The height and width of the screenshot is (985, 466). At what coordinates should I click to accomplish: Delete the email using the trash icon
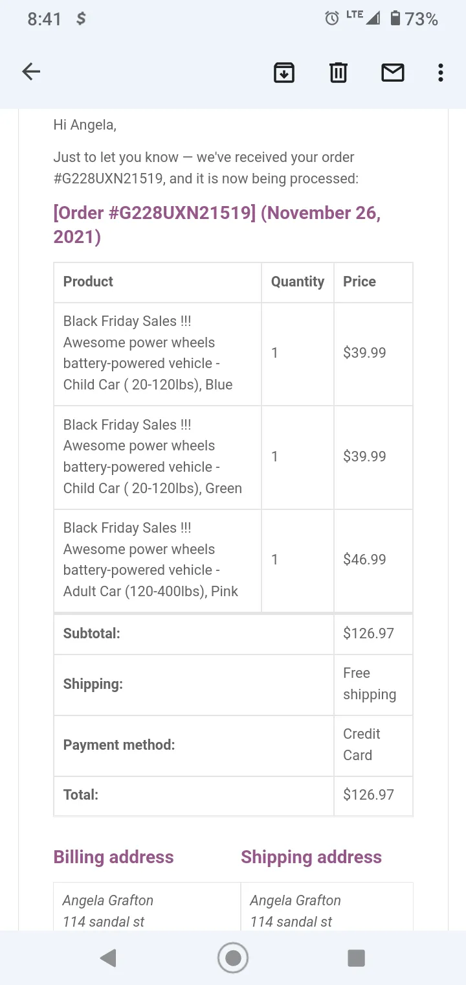coord(338,73)
